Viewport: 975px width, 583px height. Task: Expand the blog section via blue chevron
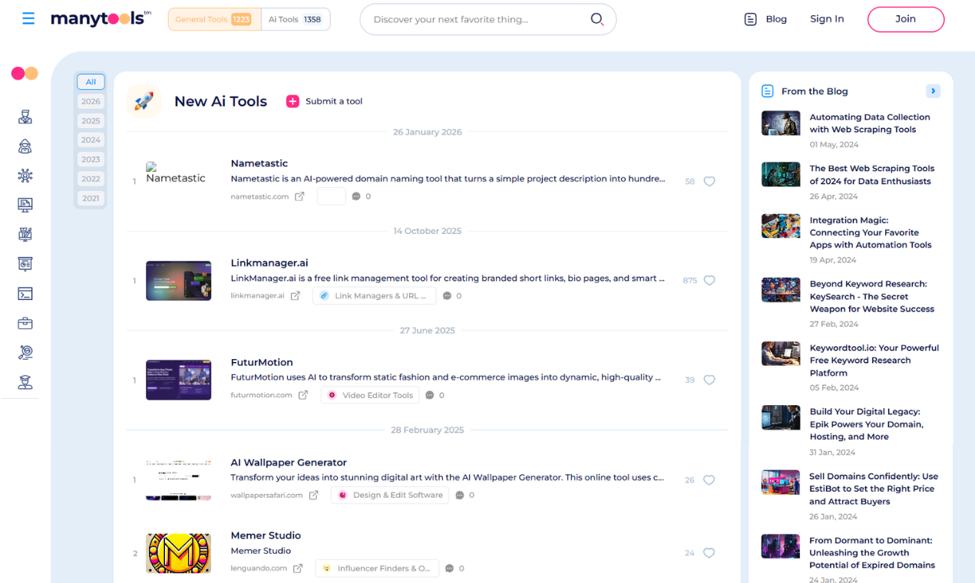coord(934,91)
